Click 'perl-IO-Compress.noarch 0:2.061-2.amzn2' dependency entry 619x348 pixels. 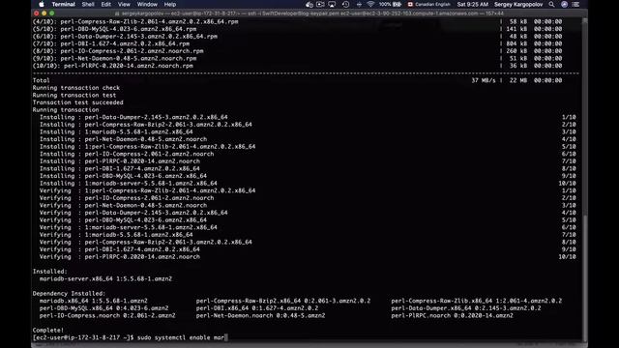(x=107, y=316)
